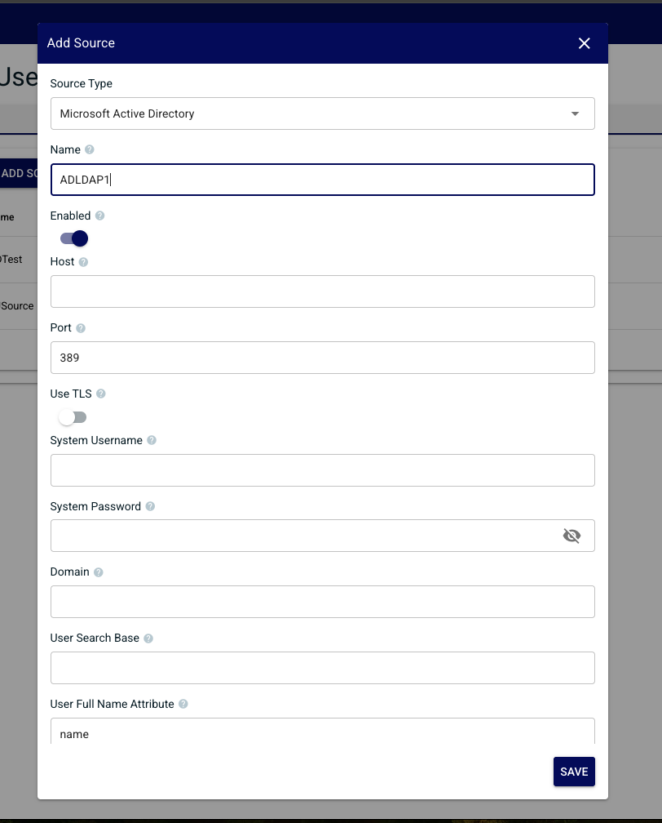
Task: Focus the Port field showing 389
Action: pos(322,358)
